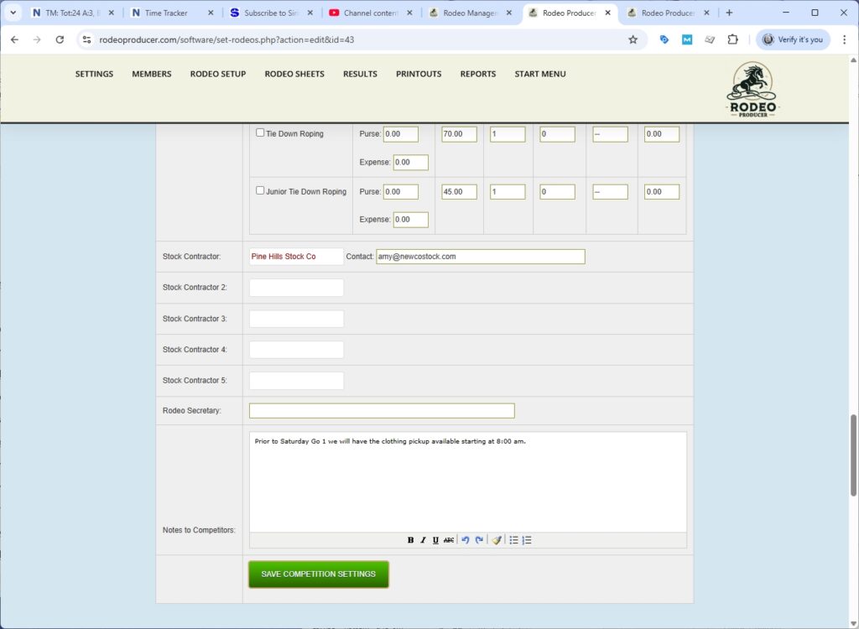Open Chrome three-dot options menu

[x=844, y=39]
